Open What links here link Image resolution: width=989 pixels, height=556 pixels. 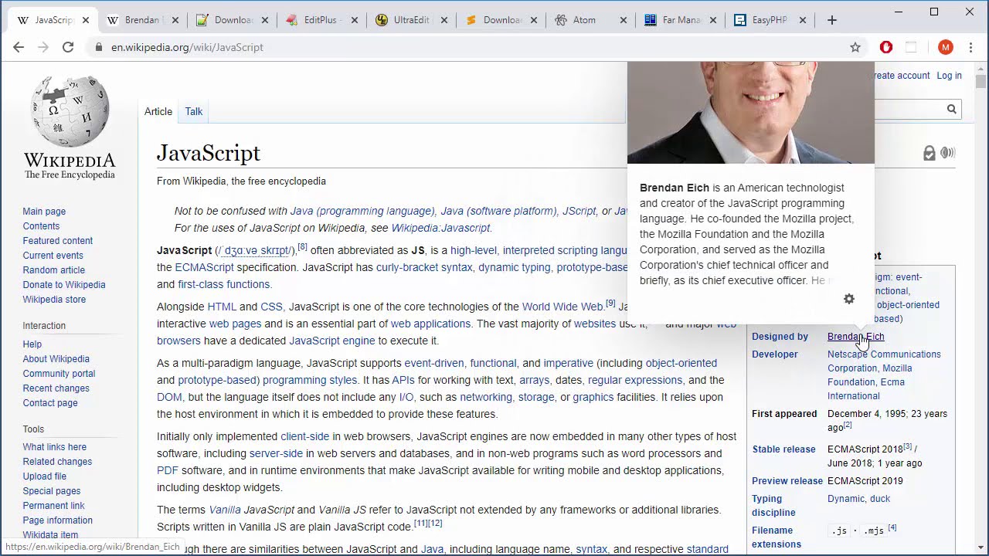pos(55,447)
